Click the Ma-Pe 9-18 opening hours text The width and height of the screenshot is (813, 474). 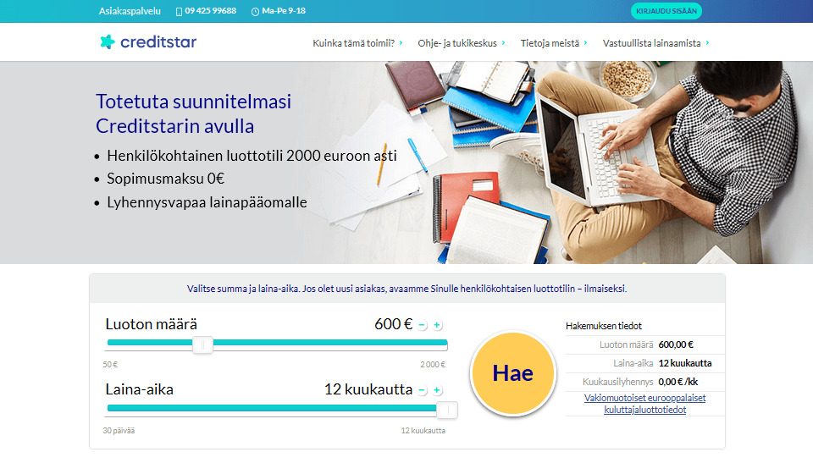coord(284,11)
